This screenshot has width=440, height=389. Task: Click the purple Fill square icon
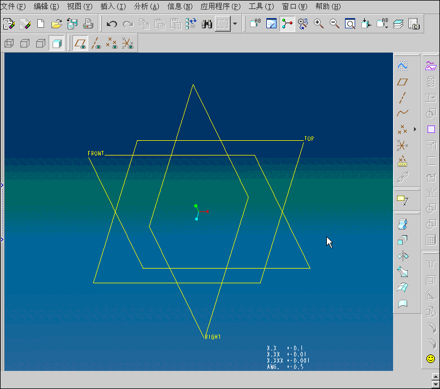pyautogui.click(x=431, y=129)
